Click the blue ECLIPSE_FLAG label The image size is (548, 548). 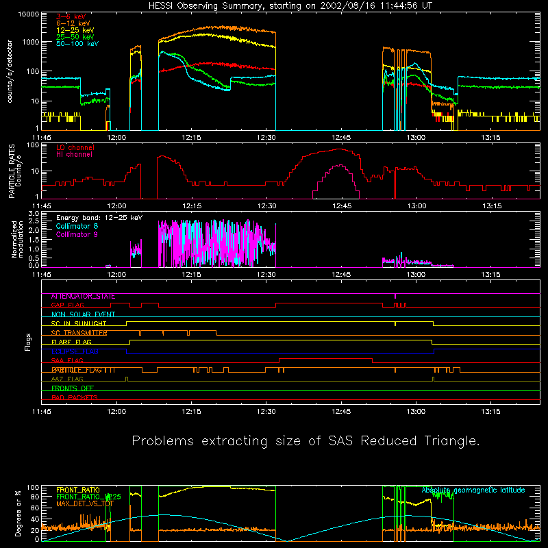75,351
